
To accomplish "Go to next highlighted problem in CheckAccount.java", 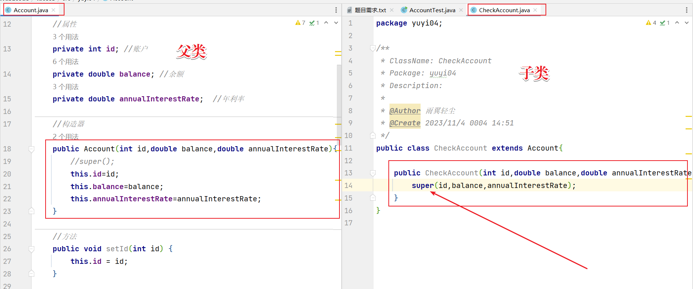I will pos(687,23).
